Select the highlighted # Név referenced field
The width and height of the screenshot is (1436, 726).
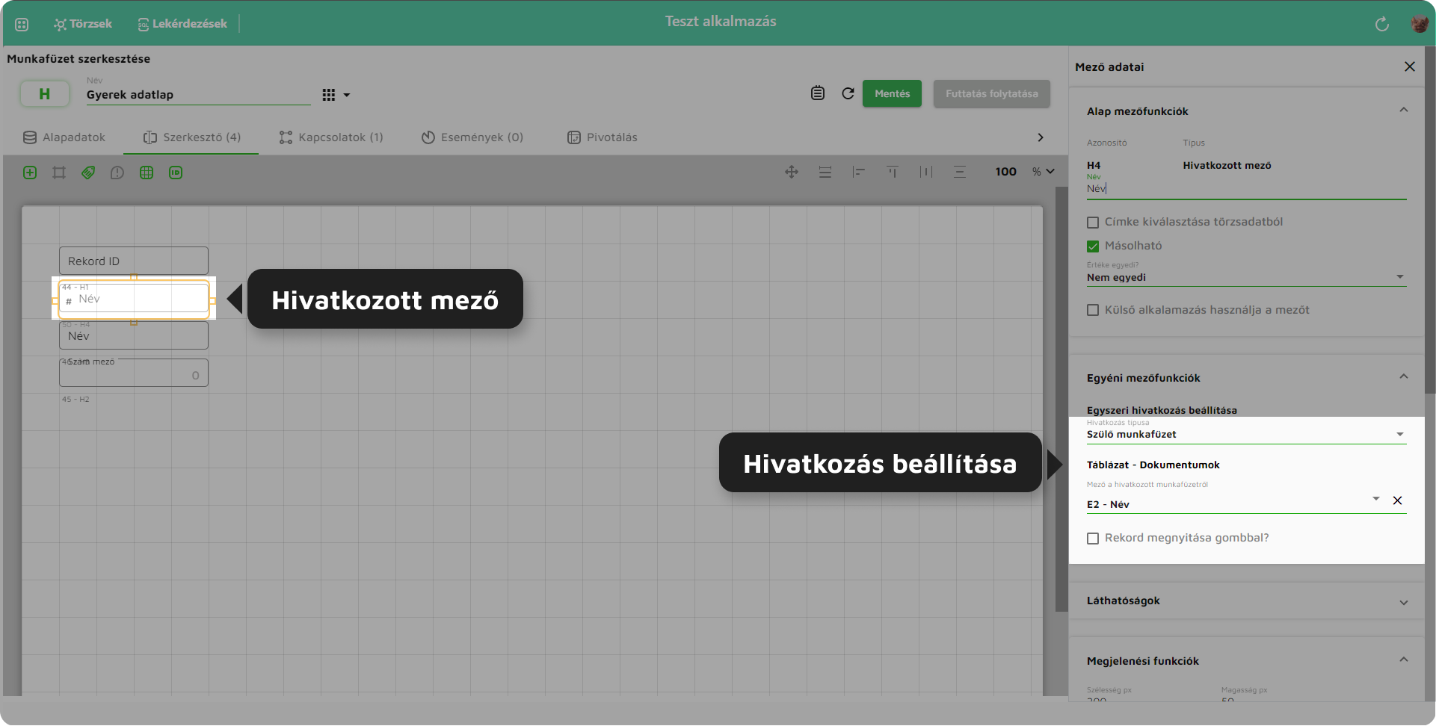(x=134, y=298)
